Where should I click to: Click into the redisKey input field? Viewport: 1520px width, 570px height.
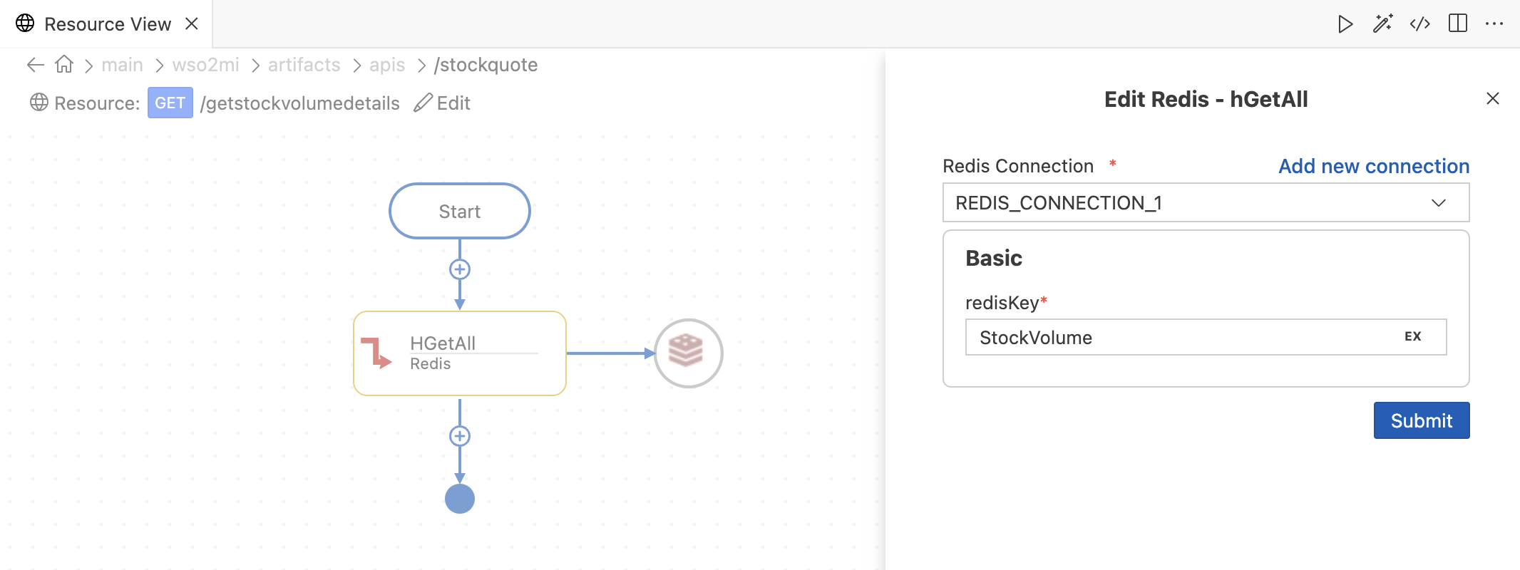click(x=1176, y=337)
